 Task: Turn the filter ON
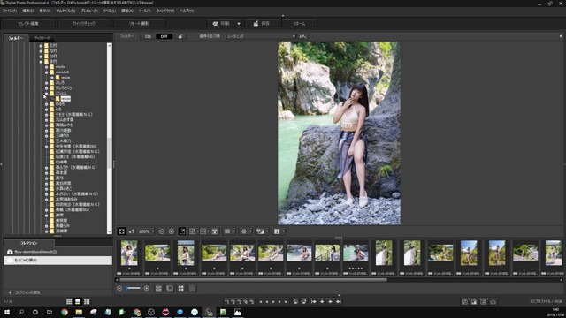148,36
